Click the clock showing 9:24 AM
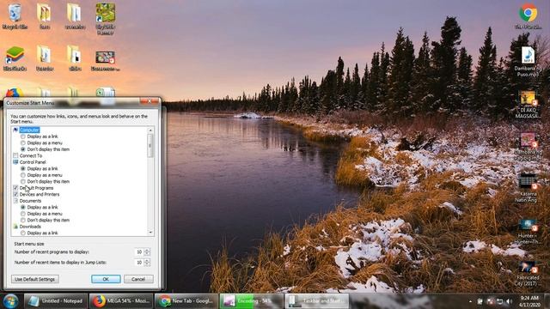The height and width of the screenshot is (309, 550). 529,301
